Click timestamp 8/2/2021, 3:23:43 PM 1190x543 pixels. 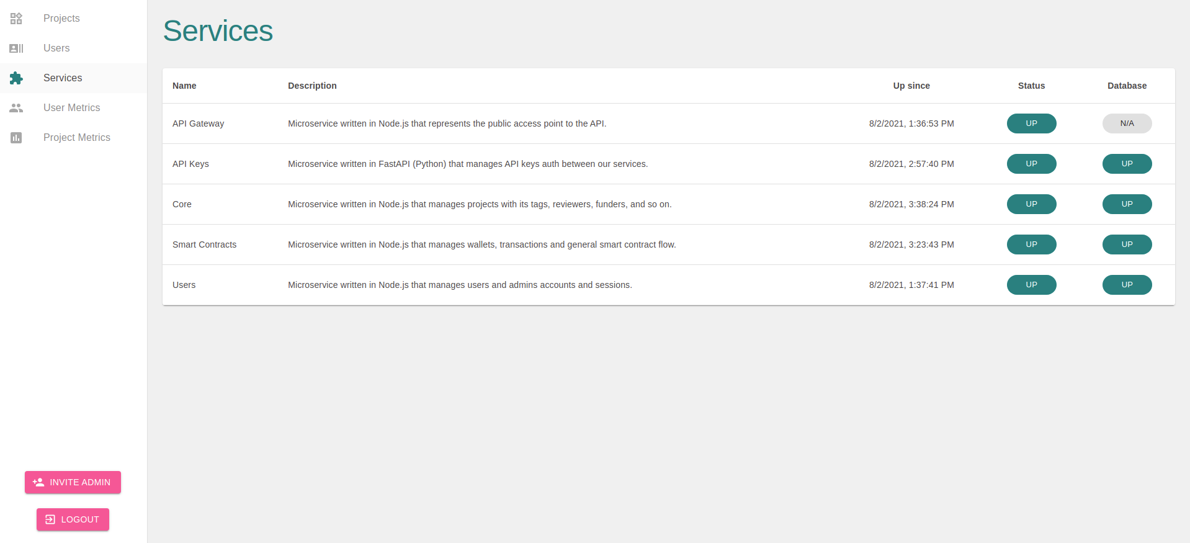point(911,245)
